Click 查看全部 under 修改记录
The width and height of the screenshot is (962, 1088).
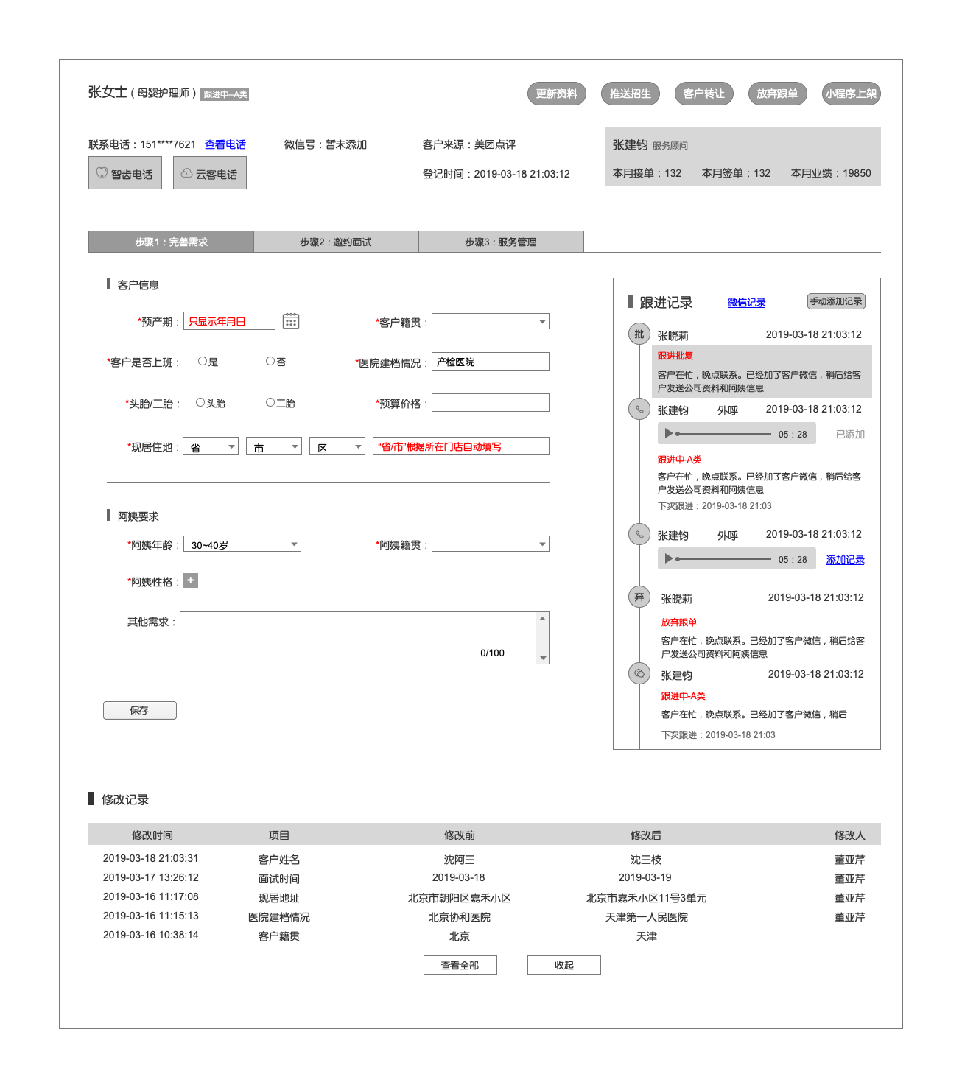(460, 965)
